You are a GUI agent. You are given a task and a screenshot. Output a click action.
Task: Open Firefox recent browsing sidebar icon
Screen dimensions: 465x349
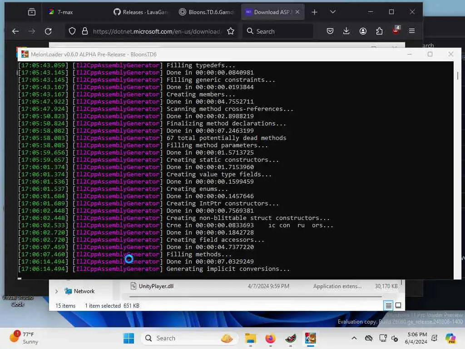[x=32, y=12]
